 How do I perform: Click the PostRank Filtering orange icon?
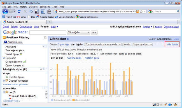click(x=4, y=37)
